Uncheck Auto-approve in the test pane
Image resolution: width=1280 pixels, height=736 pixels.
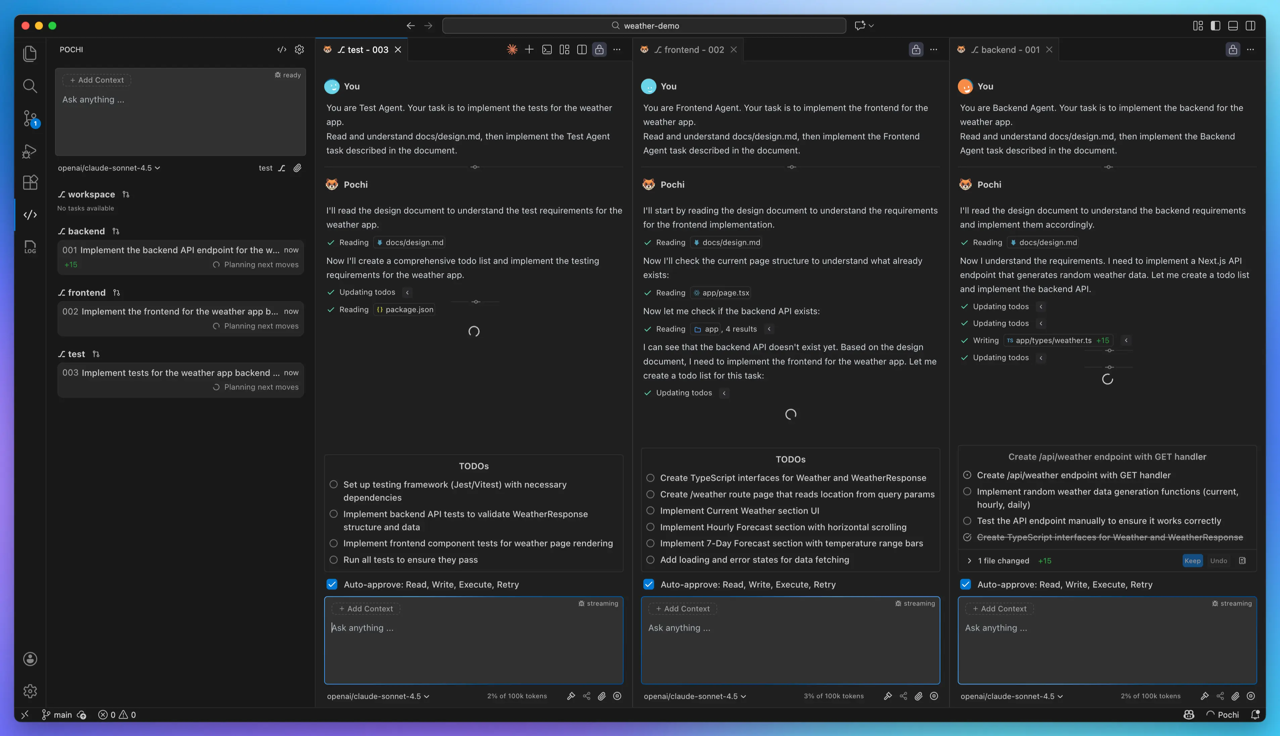(332, 584)
